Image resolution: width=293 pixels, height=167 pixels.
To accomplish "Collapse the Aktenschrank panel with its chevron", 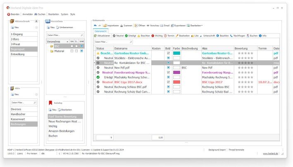I will coord(36,21).
